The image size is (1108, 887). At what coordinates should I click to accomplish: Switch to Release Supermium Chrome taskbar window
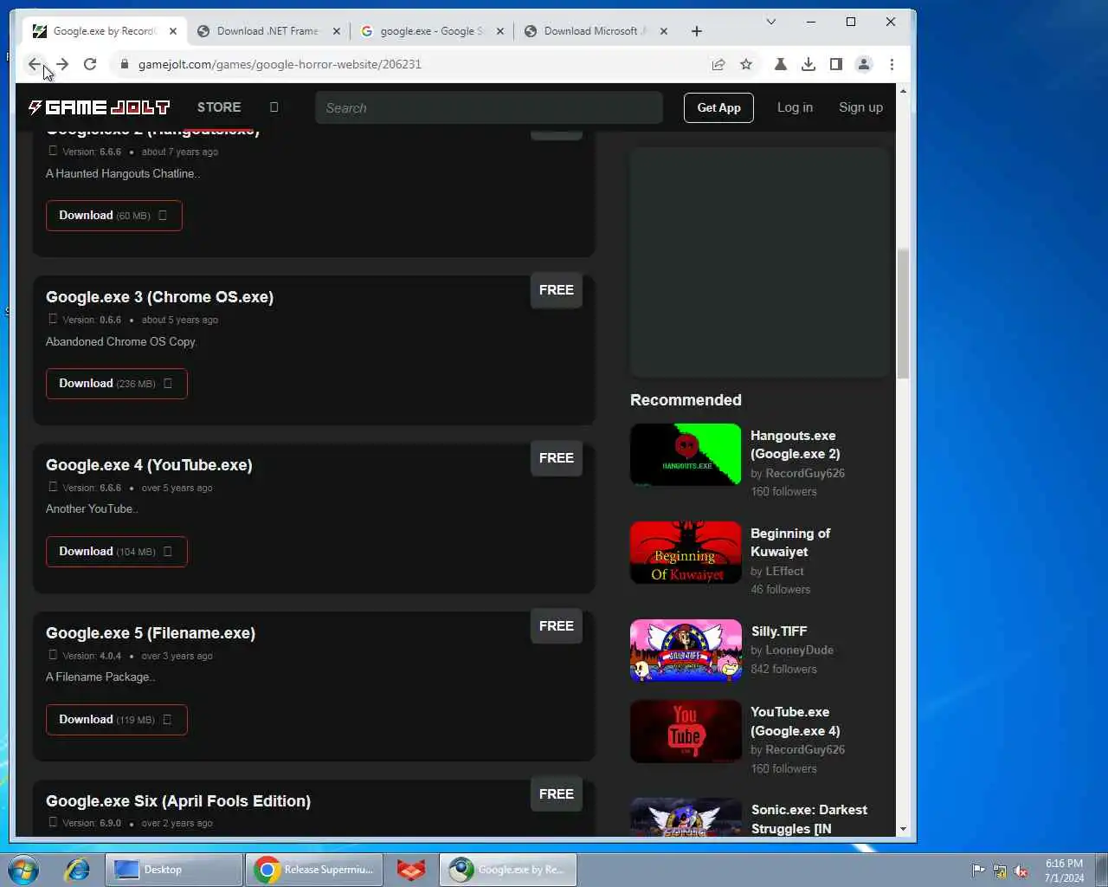point(315,870)
